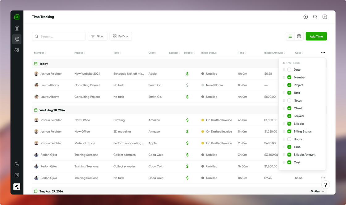Open the code embed sidebar icon
The width and height of the screenshot is (346, 205).
(x=17, y=175)
